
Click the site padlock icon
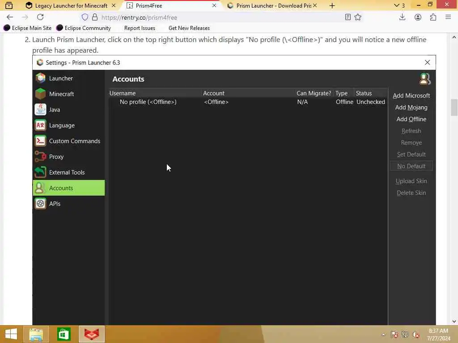click(95, 17)
